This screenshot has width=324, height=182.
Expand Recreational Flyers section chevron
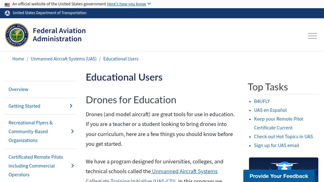click(x=72, y=132)
